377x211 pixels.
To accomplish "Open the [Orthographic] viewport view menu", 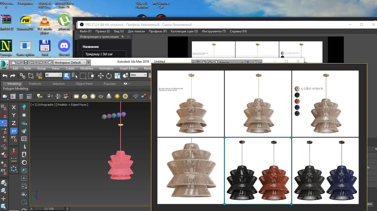I will 46,105.
